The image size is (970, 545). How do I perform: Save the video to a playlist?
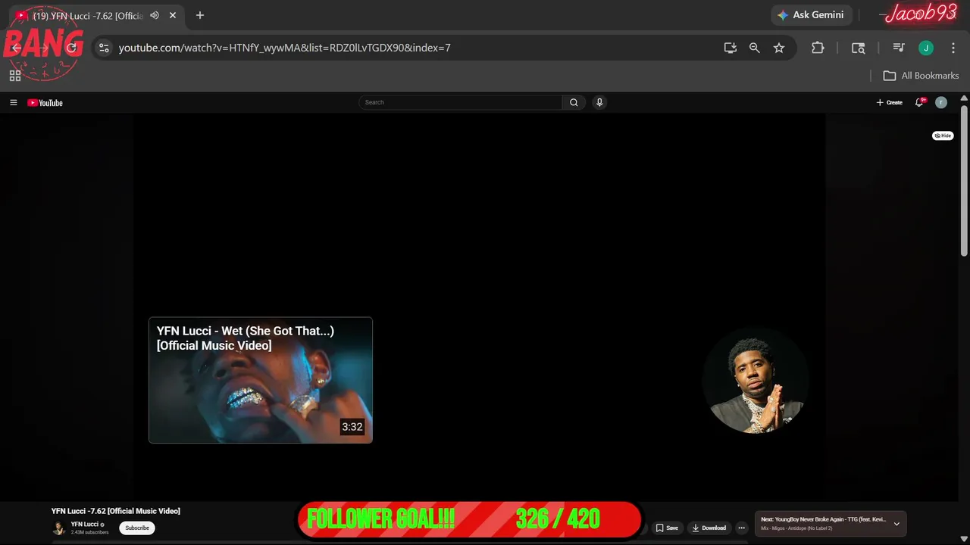tap(667, 528)
